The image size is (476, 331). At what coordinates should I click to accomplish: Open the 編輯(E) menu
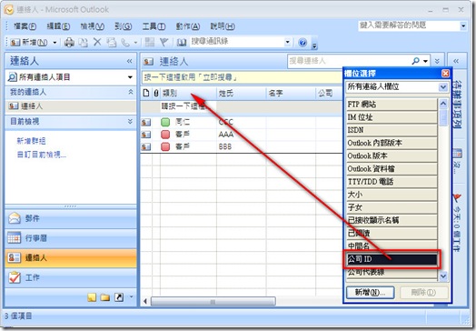[x=58, y=26]
